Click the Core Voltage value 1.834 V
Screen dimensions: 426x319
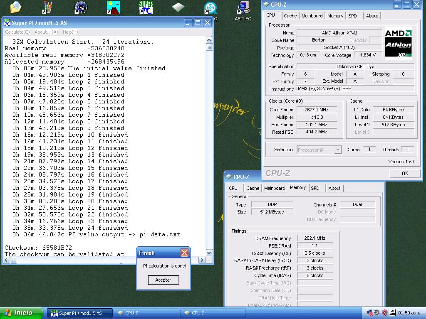pos(368,55)
